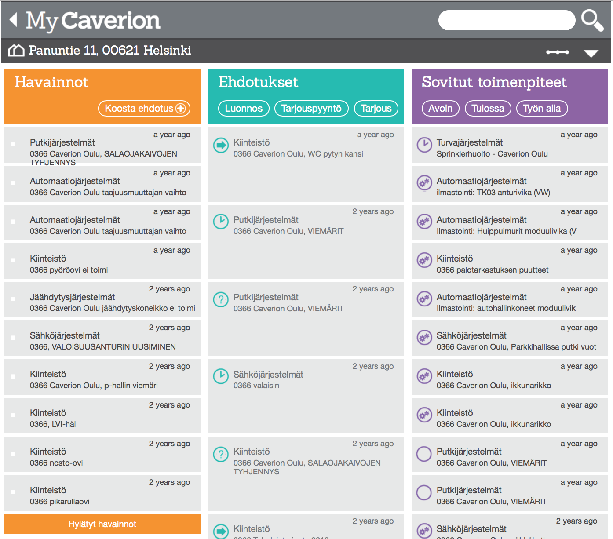This screenshot has width=613, height=539.
Task: Filter agreed actions by Työn alla
Action: pyautogui.click(x=542, y=109)
